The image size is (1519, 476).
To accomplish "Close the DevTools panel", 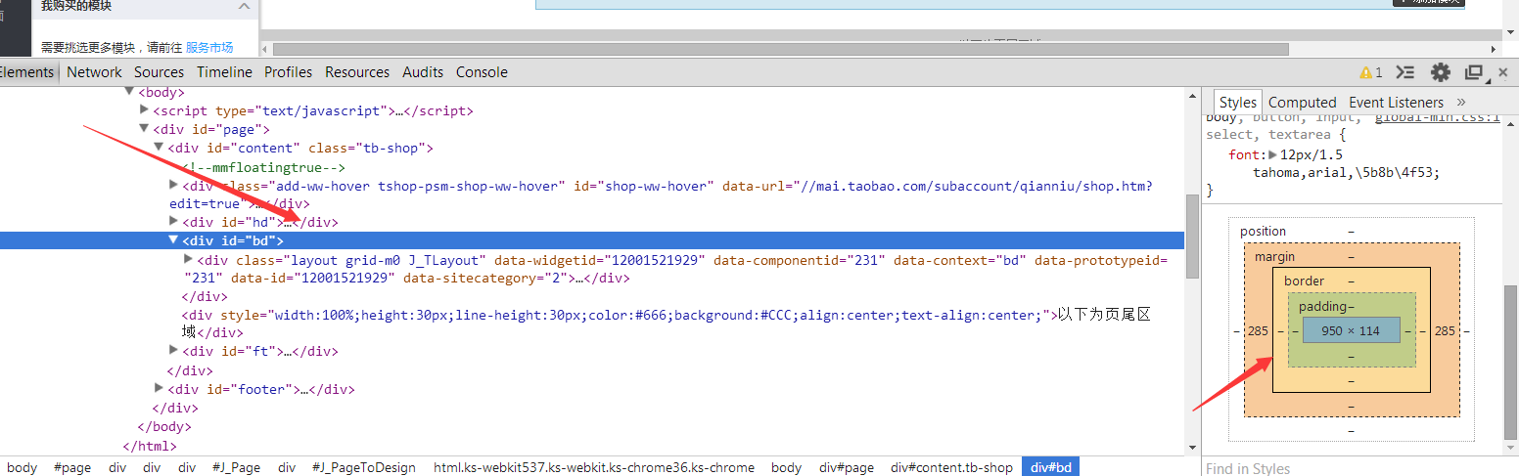I will [x=1503, y=72].
